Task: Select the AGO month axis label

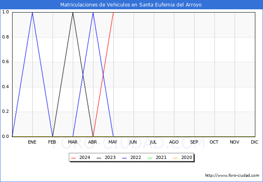Action: (174, 142)
